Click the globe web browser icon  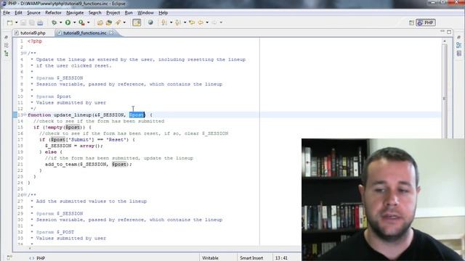pos(150,22)
